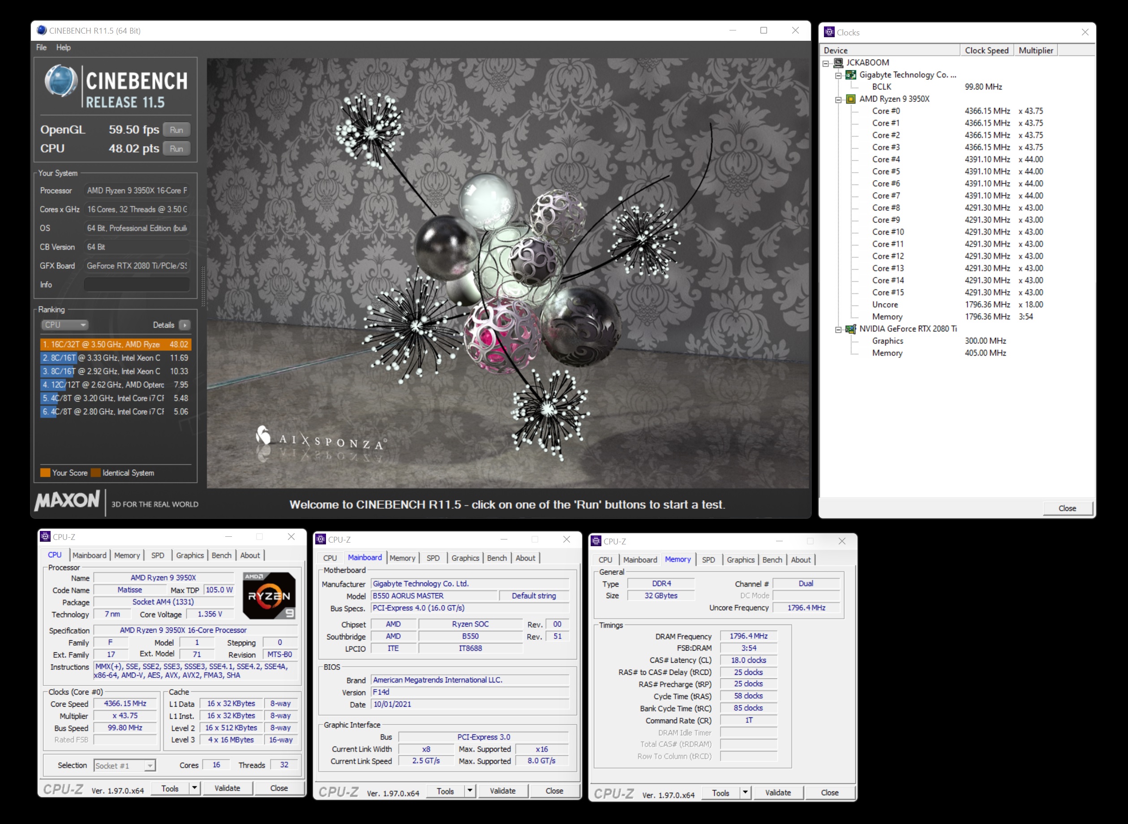The image size is (1128, 824).
Task: Click the Multiplier column header in Clocks
Action: click(1035, 50)
